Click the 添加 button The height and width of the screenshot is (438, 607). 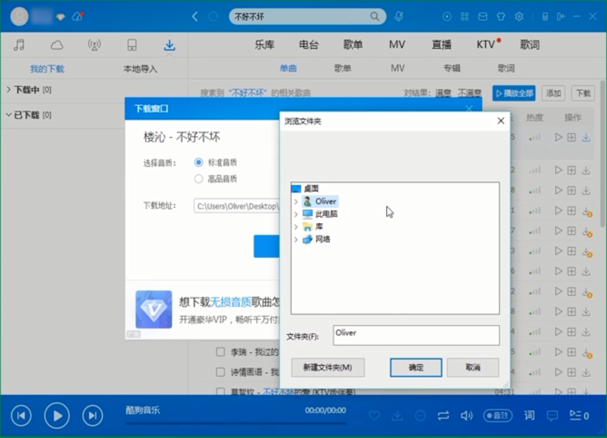553,93
